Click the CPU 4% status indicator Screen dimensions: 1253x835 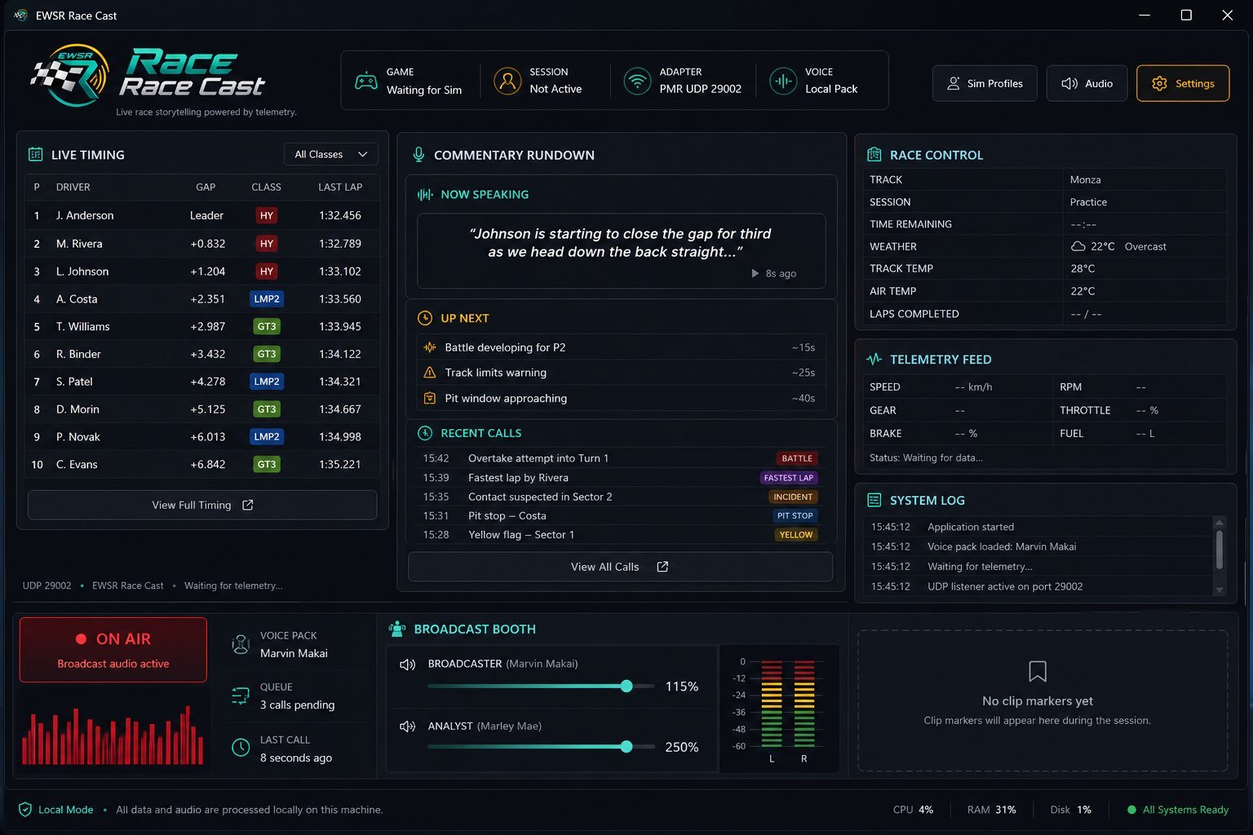click(x=913, y=810)
